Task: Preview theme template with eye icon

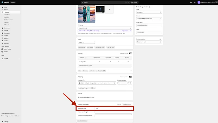Action: pyautogui.click(x=160, y=39)
